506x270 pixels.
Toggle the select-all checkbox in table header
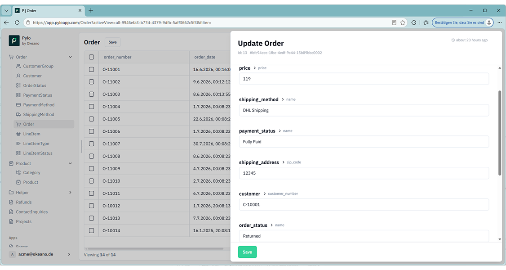(92, 57)
